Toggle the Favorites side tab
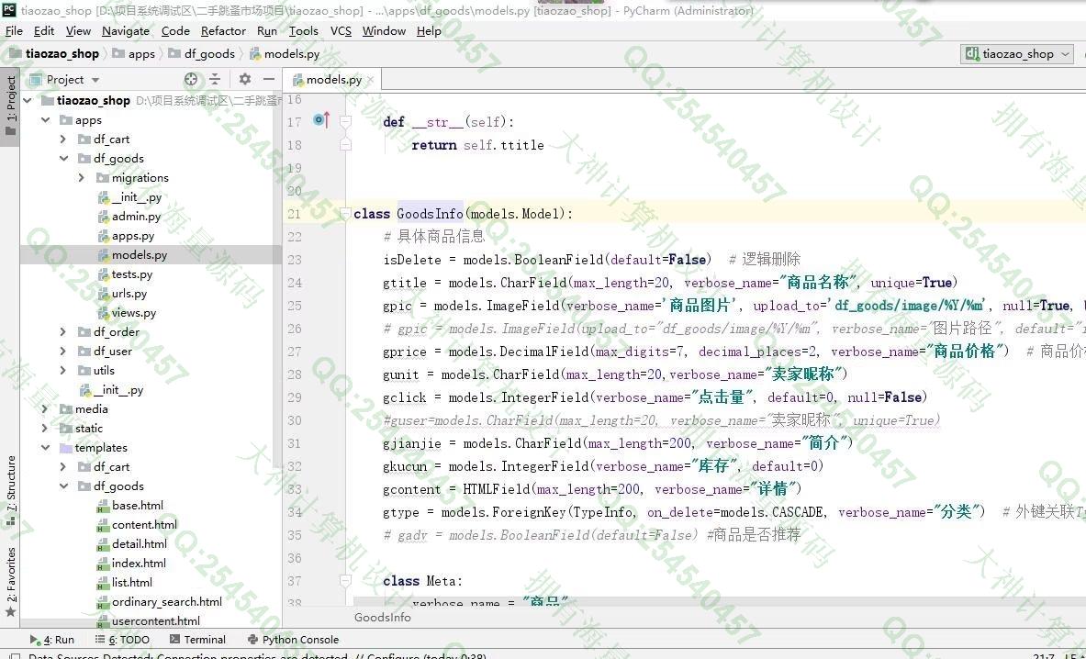 click(x=10, y=580)
